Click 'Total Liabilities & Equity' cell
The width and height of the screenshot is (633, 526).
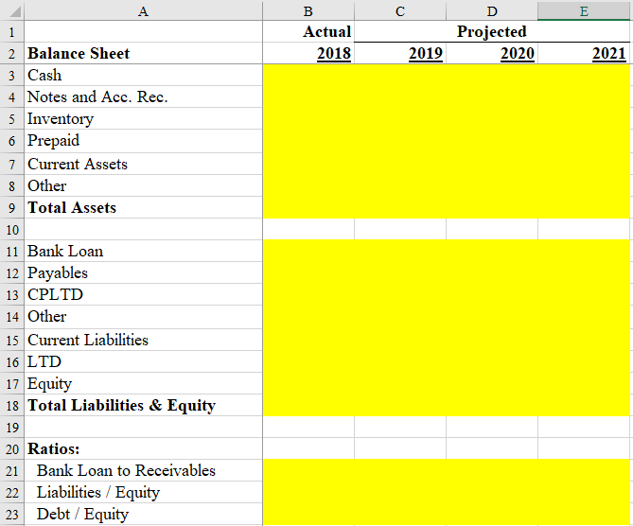point(143,405)
